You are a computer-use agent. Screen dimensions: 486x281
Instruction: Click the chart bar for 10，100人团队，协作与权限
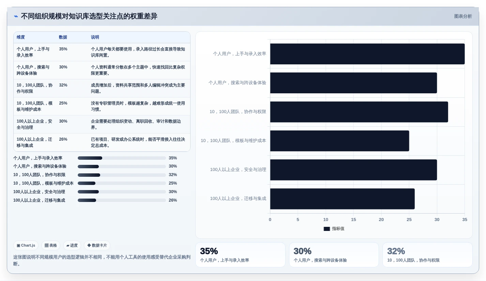click(359, 112)
